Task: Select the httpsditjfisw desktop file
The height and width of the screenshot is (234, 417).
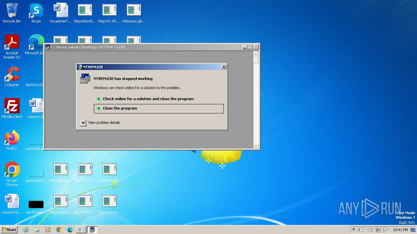Action: (x=61, y=172)
